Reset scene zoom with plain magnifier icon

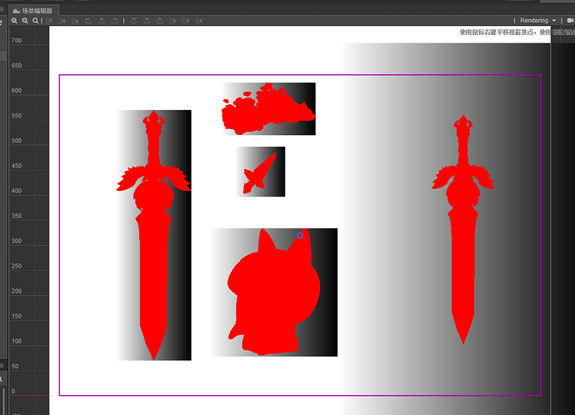pyautogui.click(x=35, y=21)
